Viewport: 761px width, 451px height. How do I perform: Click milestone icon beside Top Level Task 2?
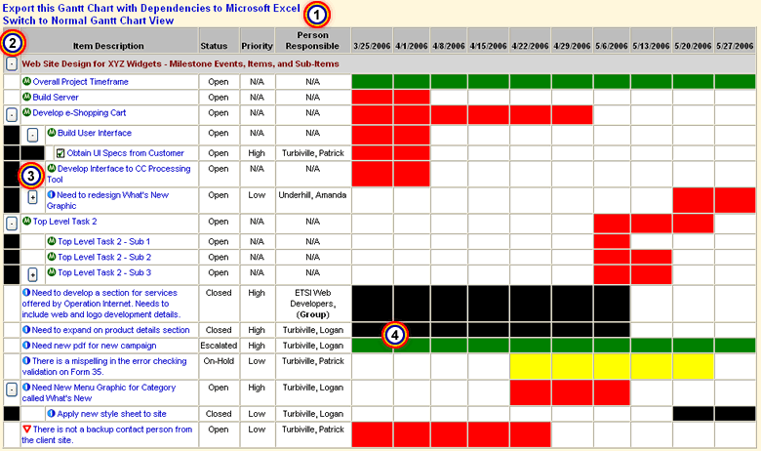coord(26,222)
